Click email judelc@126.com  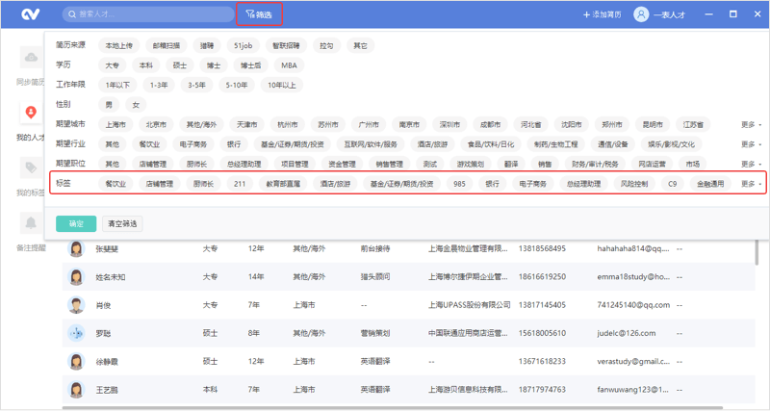(x=627, y=333)
